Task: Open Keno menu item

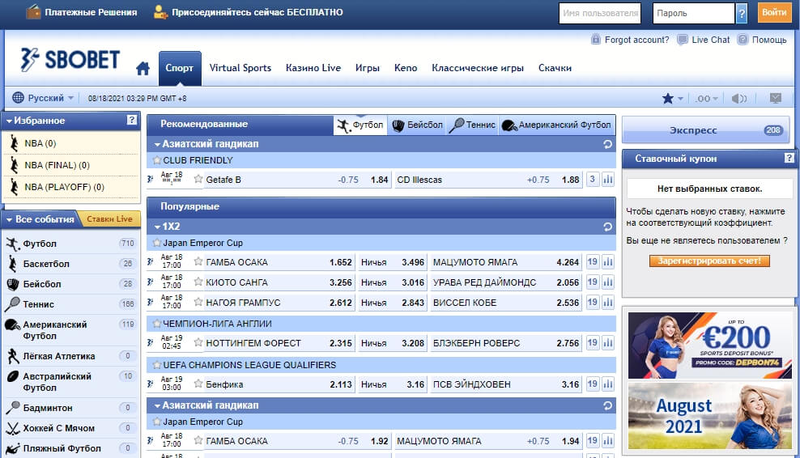Action: (406, 68)
